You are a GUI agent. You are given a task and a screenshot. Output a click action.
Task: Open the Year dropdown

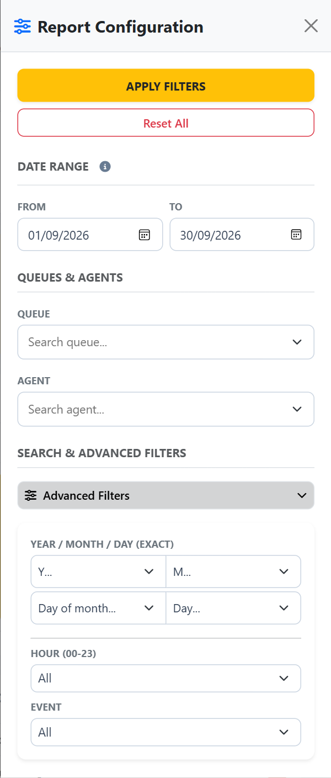pos(98,571)
